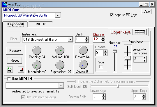The height and width of the screenshot is (107, 157).
Task: Click the Lower Keys octave shift field
Action: point(97,97)
